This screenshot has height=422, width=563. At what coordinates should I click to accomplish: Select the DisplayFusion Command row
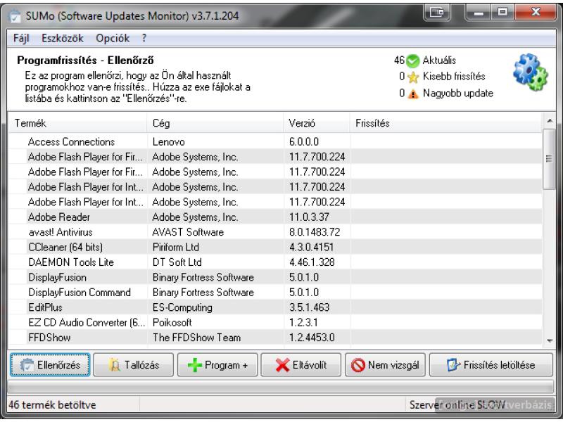click(275, 293)
